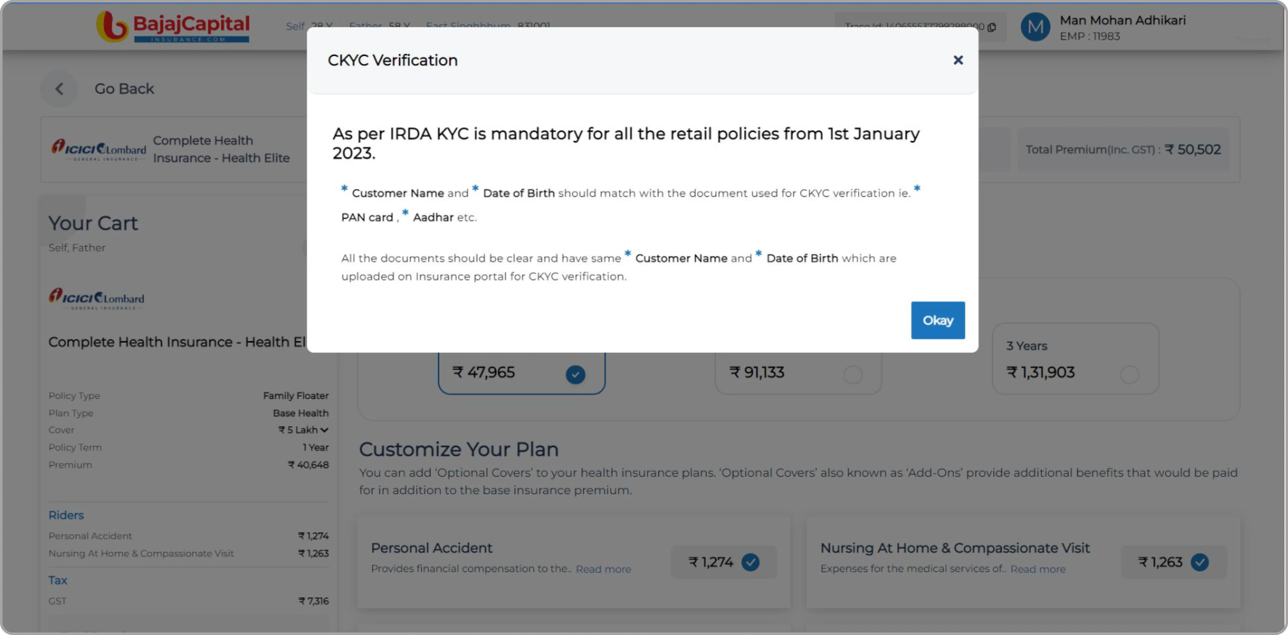
Task: Click the Family Floater policy type value
Action: coord(296,395)
